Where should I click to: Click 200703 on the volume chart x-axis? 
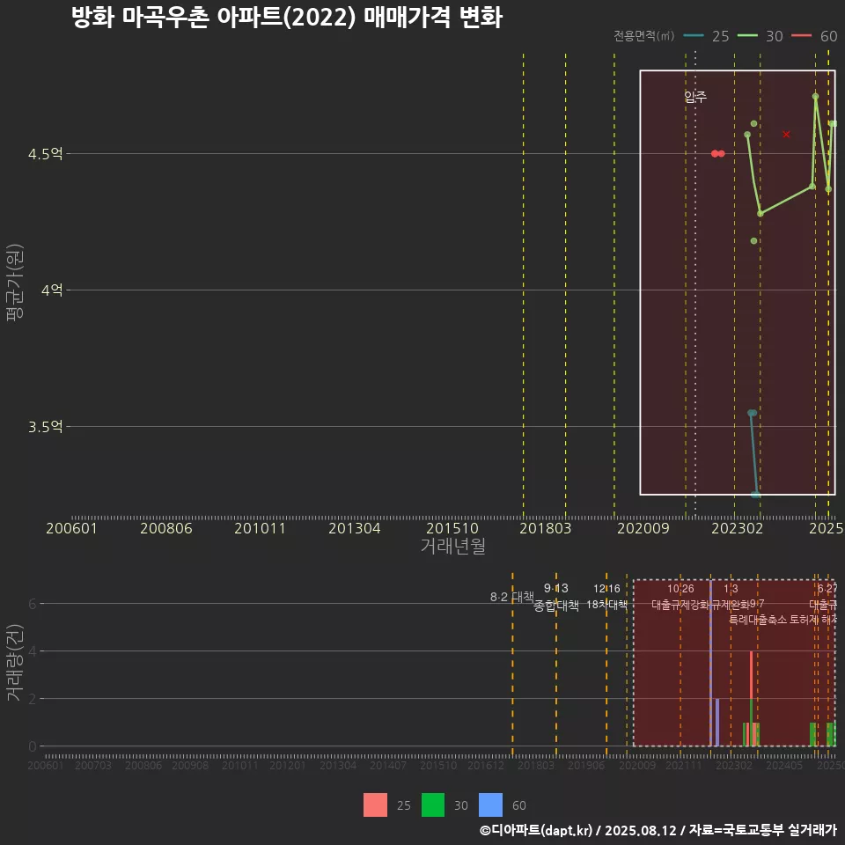pyautogui.click(x=92, y=765)
